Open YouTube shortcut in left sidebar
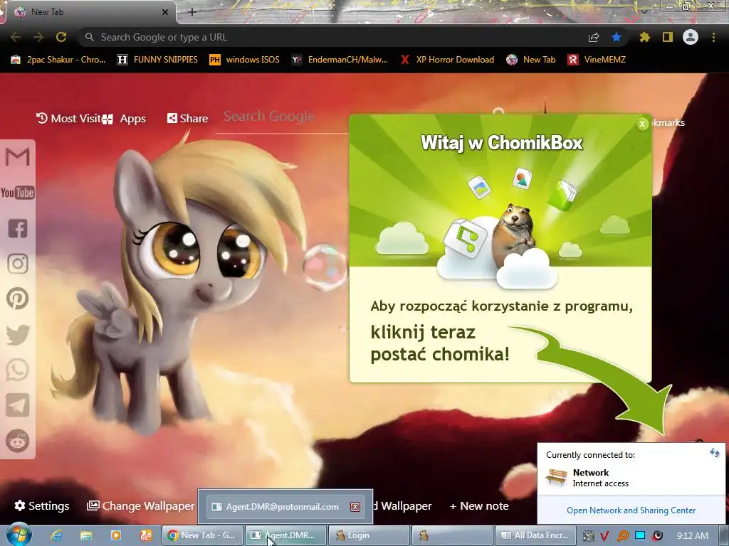The image size is (729, 546). point(18,193)
